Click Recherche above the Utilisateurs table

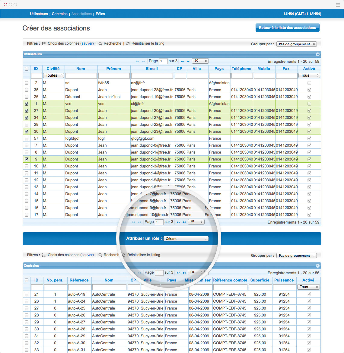tap(113, 43)
